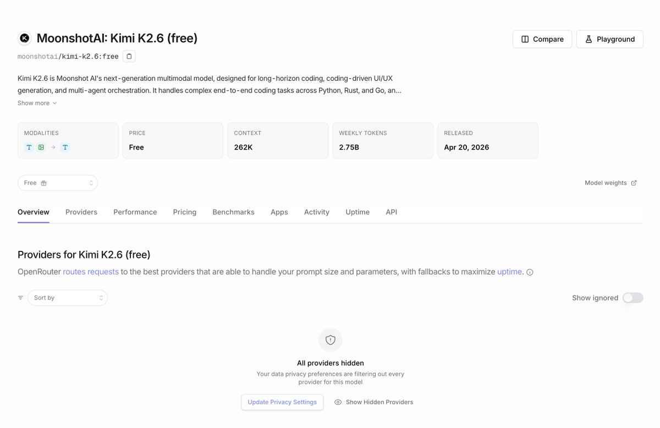
Task: Open the Sort by dropdown
Action: (68, 298)
